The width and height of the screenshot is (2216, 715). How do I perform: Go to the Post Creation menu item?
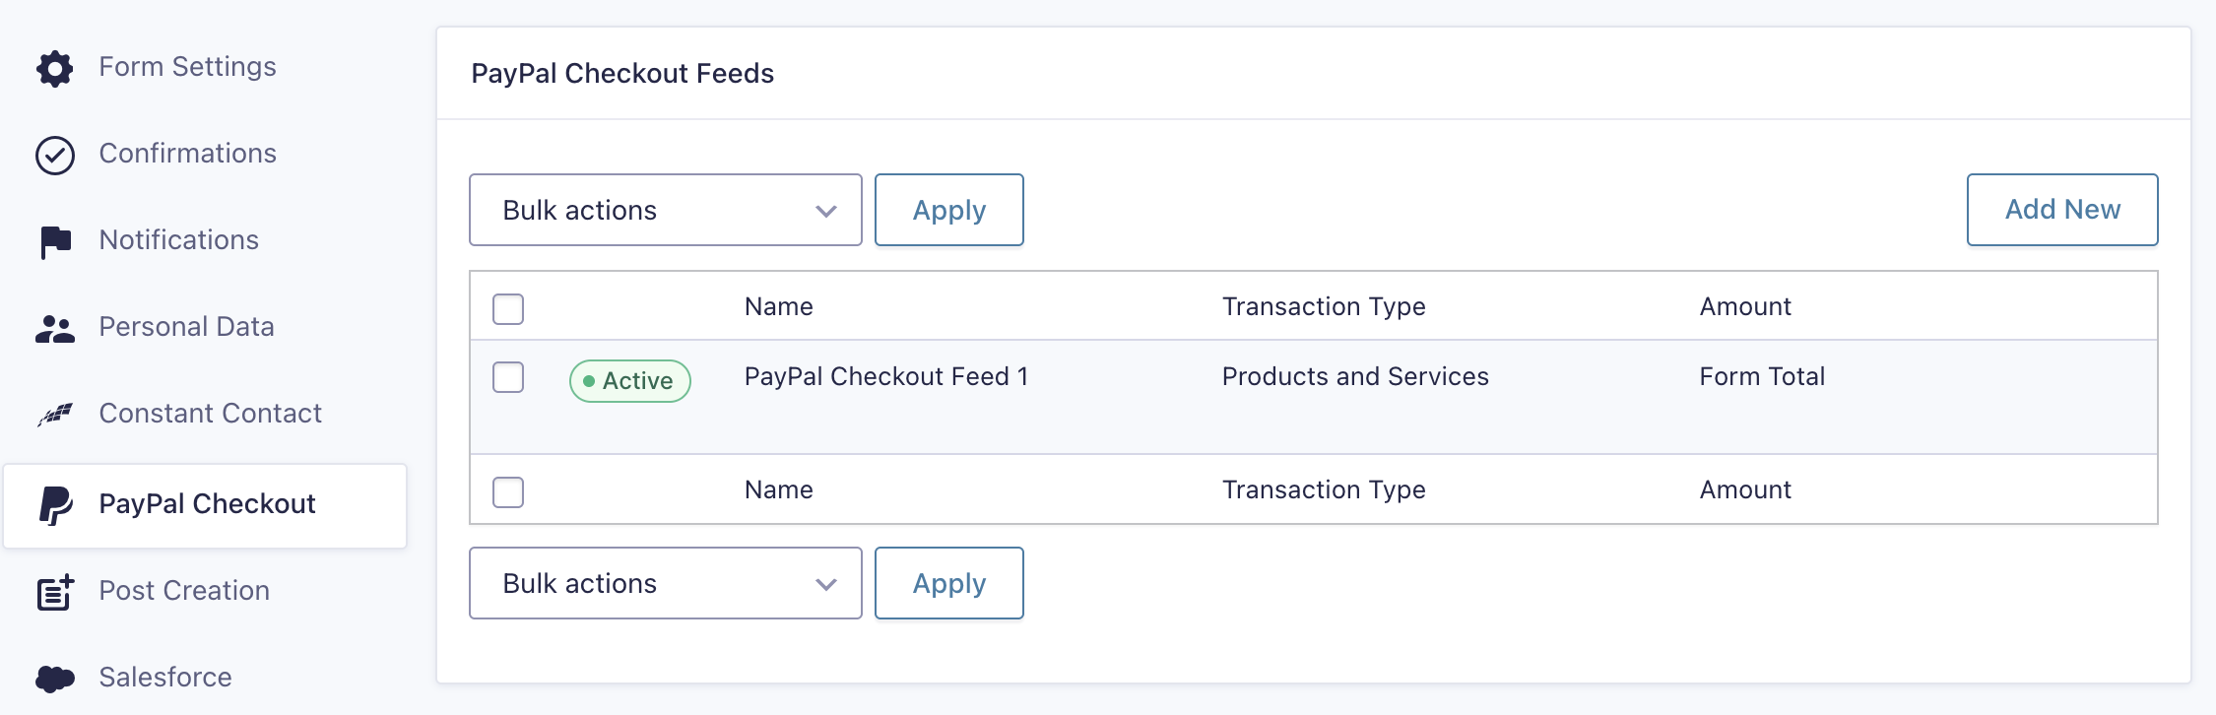184,591
